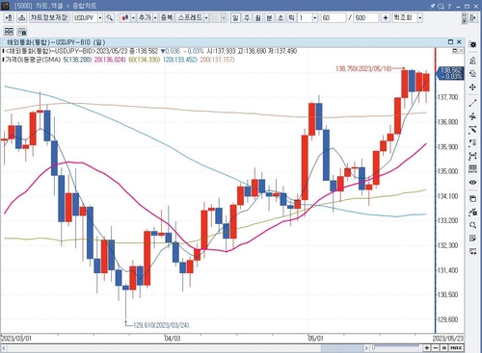Viewport: 482px width, 353px height.
Task: Click the 138,750(2023/05/18) high price label
Action: click(x=363, y=68)
